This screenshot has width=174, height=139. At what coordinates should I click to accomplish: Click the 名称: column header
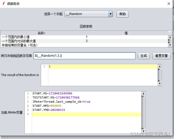[x=41, y=33]
